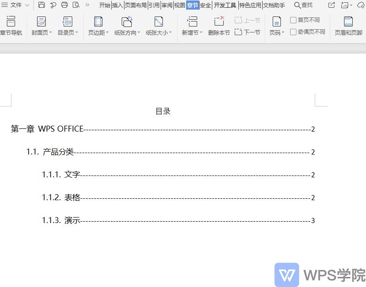The image size is (366, 287).
Task: Click the 下一节 next section icon
Action: 247,31
